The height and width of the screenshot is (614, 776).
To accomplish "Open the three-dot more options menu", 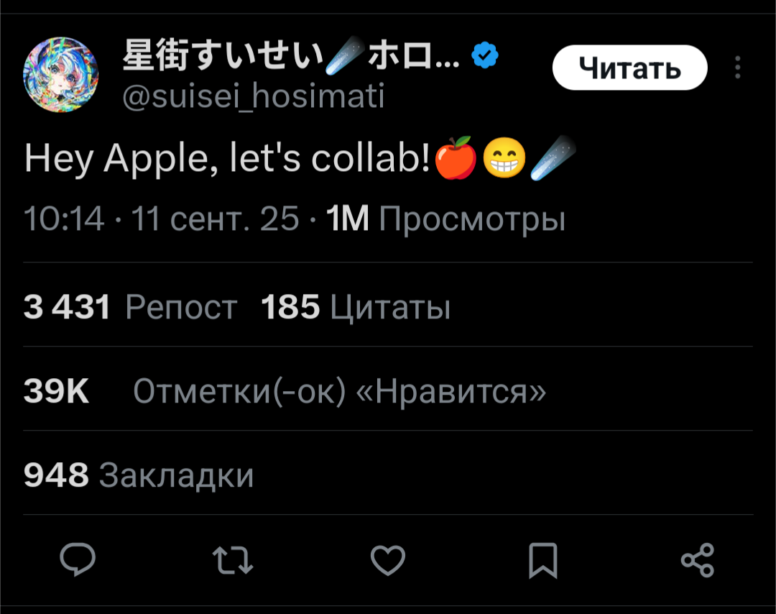I will [x=737, y=68].
